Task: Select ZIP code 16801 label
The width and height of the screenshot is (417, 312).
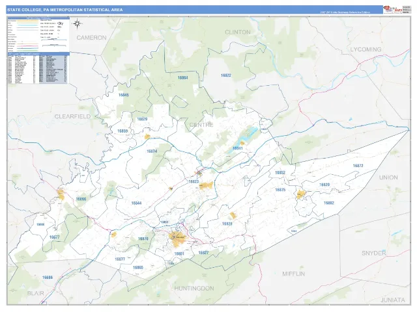Action: [x=179, y=254]
